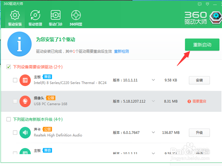The width and height of the screenshot is (222, 166).
Task: Check the Realtek High Definition Audio checkbox
Action: tap(15, 133)
